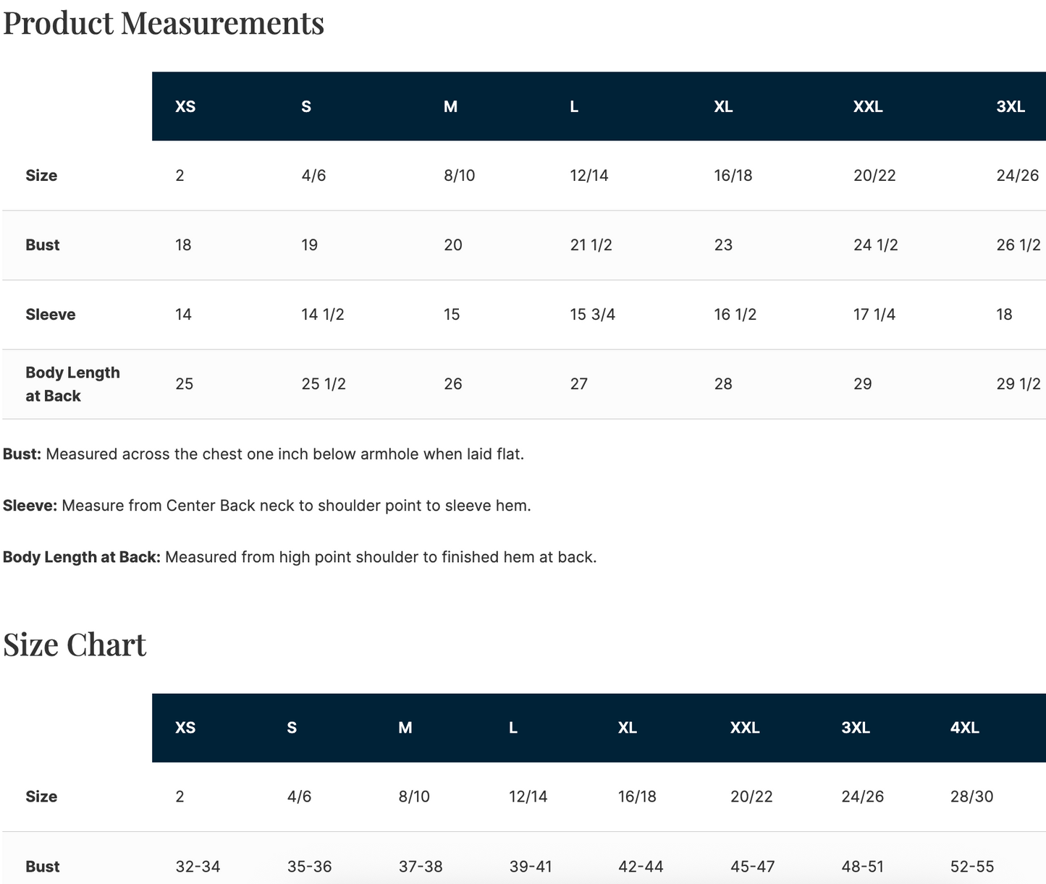Viewport: 1046px width, 884px height.
Task: Select the 3XL column header in Product Measurements
Action: coord(1011,106)
